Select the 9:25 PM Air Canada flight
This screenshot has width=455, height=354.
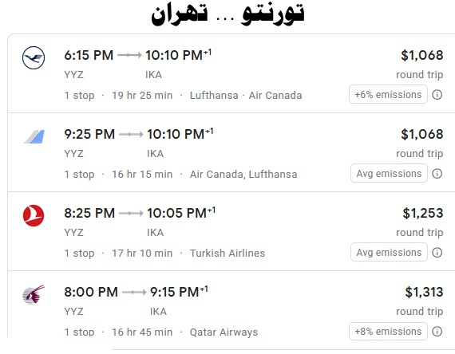click(231, 152)
